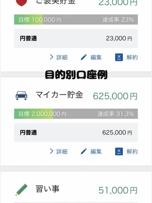Click the pencil edit icon for ご褒美貯金
Image resolution: width=152 pixels, height=203 pixels.
tap(84, 57)
